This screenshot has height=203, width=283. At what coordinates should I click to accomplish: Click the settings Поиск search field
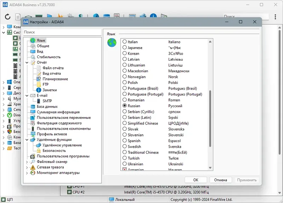tap(62, 32)
